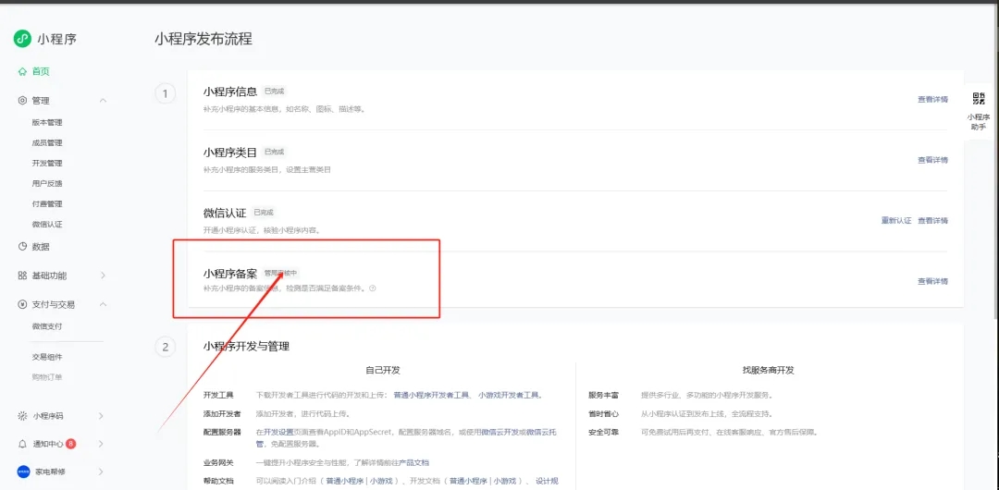Select 微信支付 in the sidebar
Screen dimensions: 999x490
47,326
